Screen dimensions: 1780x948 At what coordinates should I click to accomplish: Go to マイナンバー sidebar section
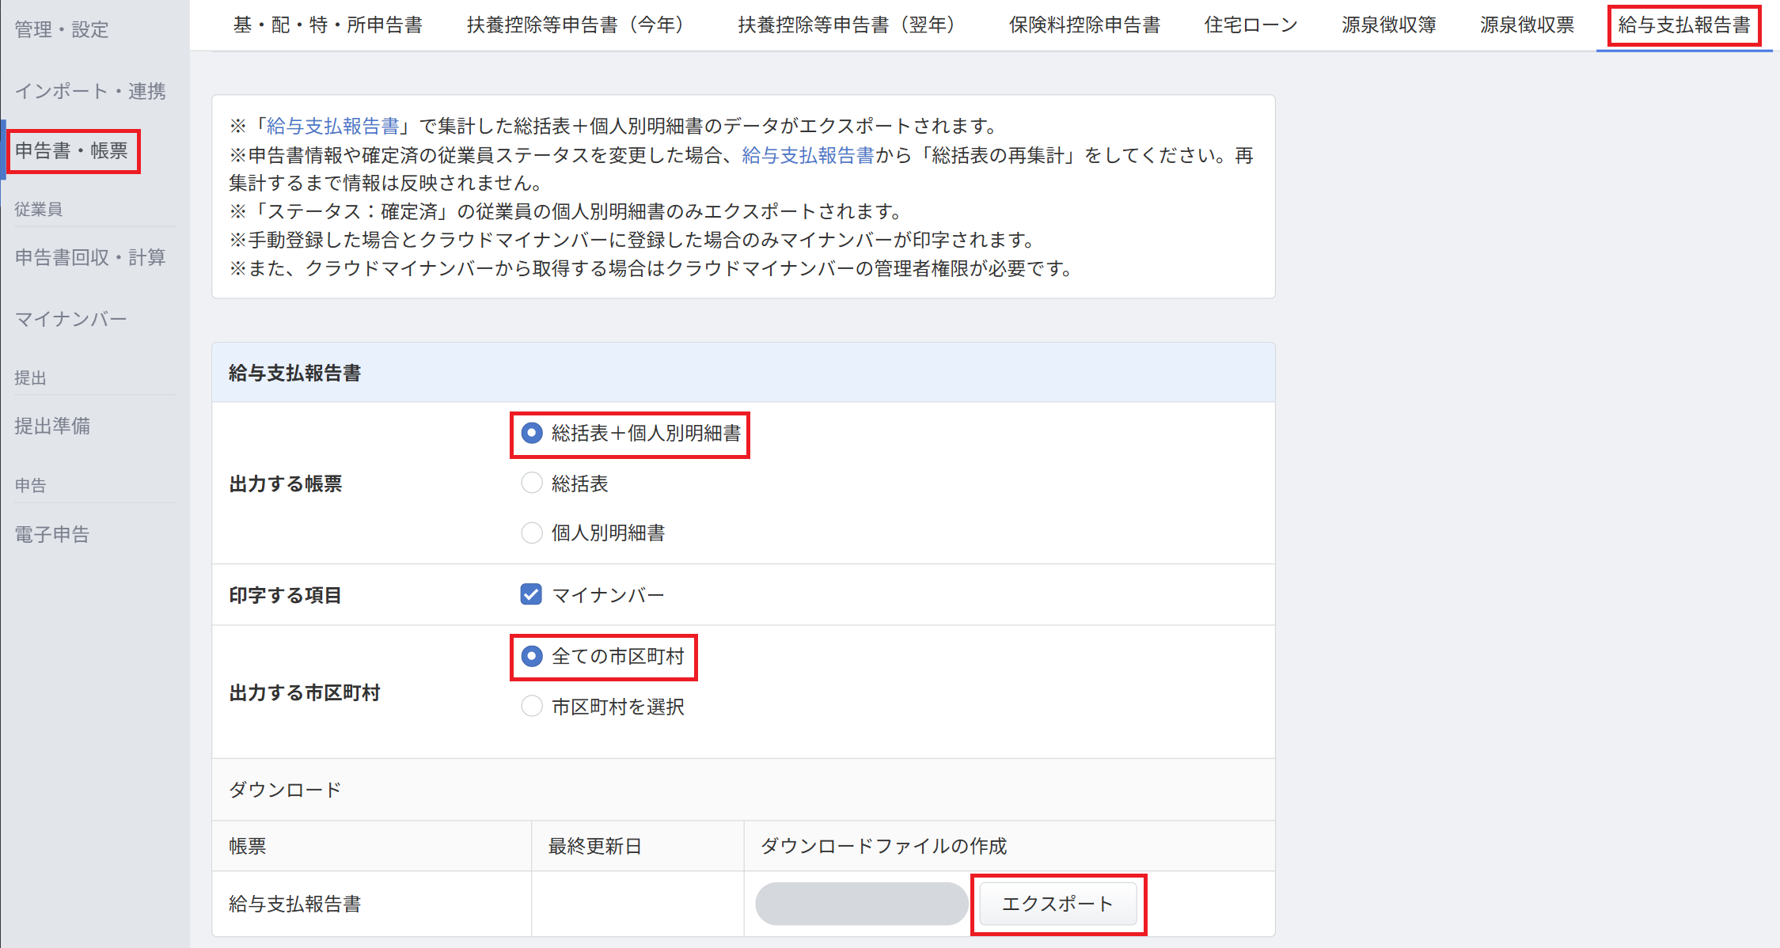coord(70,319)
